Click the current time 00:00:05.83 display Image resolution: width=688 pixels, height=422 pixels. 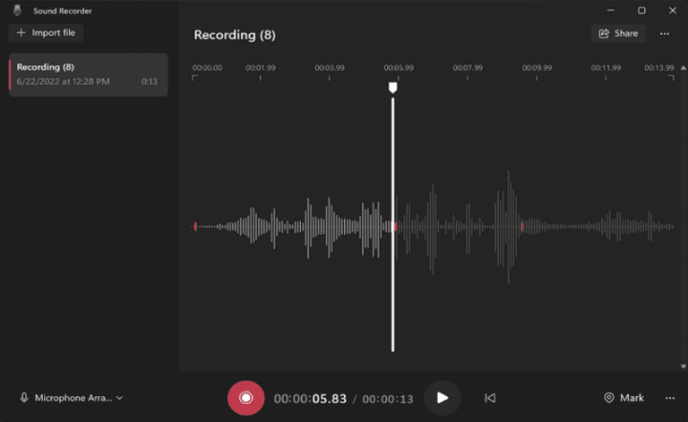coord(310,399)
